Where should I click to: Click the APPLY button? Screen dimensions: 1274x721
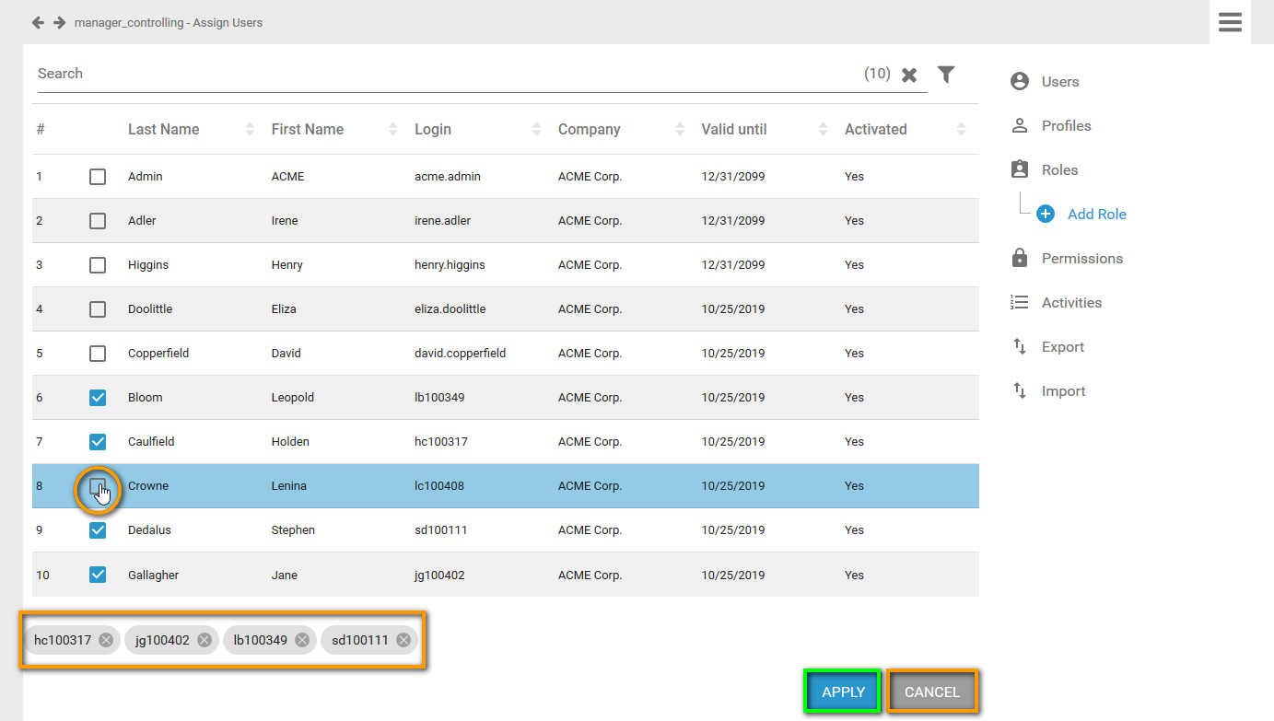coord(843,692)
